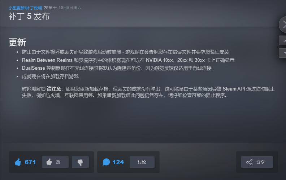The image size is (286, 180).
Task: Click the bold 请注意 text
Action: (x=54, y=89)
